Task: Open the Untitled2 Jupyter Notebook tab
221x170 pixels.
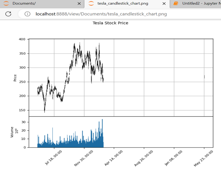Action: [195, 4]
